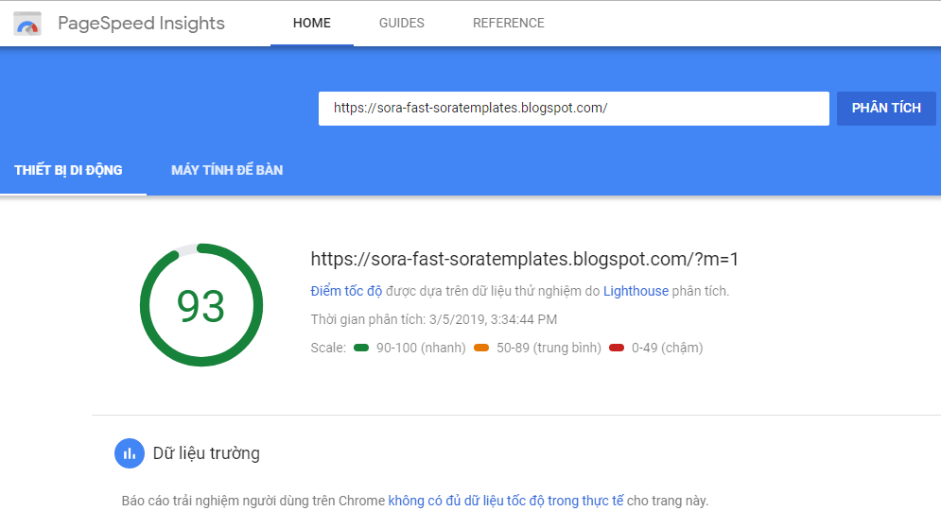Open the HOME tab
Viewport: 941px width, 528px height.
point(312,23)
